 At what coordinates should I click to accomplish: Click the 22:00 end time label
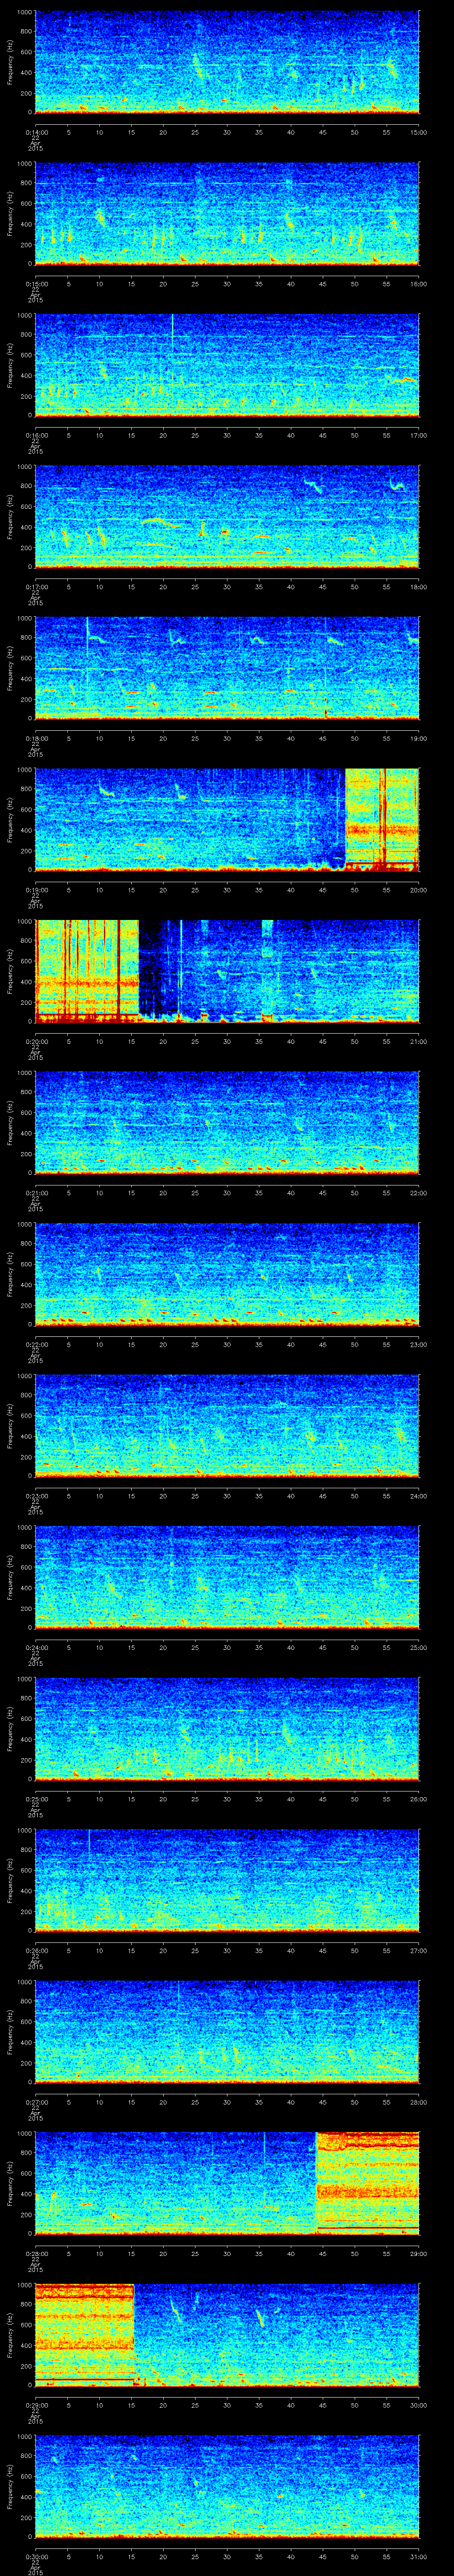[419, 1192]
